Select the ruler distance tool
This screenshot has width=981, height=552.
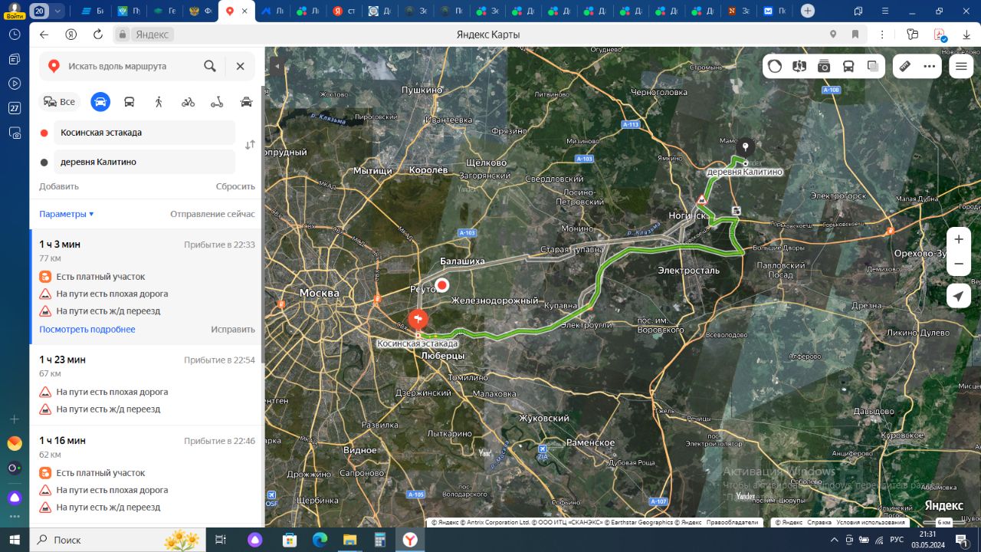905,66
